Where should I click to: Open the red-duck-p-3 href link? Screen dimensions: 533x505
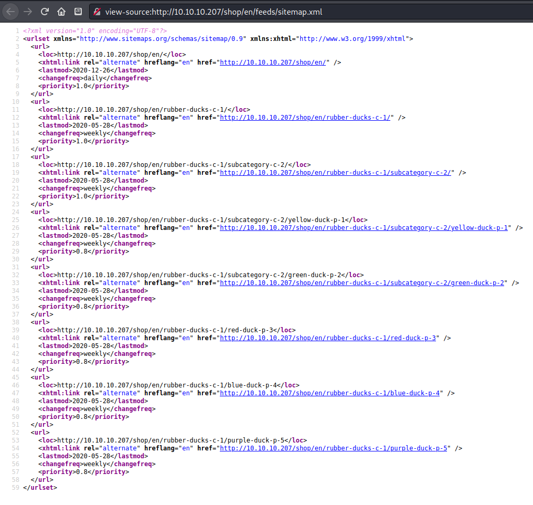pyautogui.click(x=328, y=338)
